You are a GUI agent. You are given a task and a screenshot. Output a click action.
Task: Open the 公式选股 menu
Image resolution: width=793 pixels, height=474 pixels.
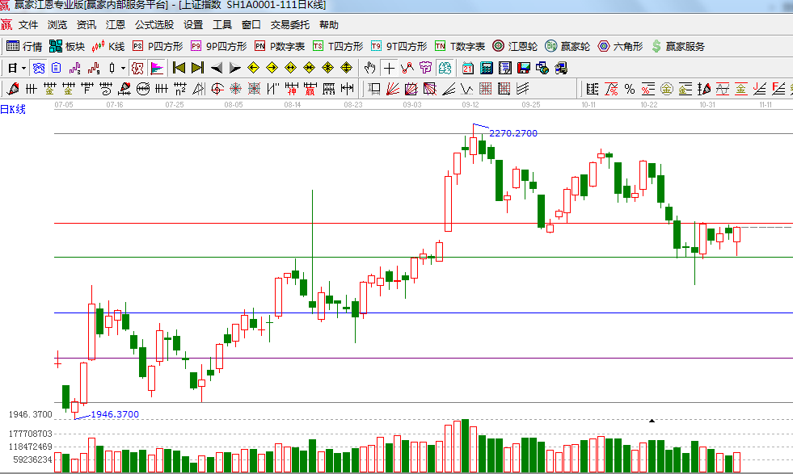(x=154, y=25)
